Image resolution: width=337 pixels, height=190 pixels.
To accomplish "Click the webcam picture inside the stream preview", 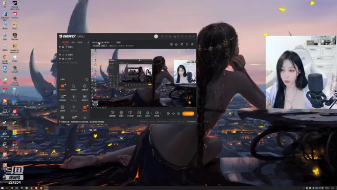I will [x=185, y=72].
